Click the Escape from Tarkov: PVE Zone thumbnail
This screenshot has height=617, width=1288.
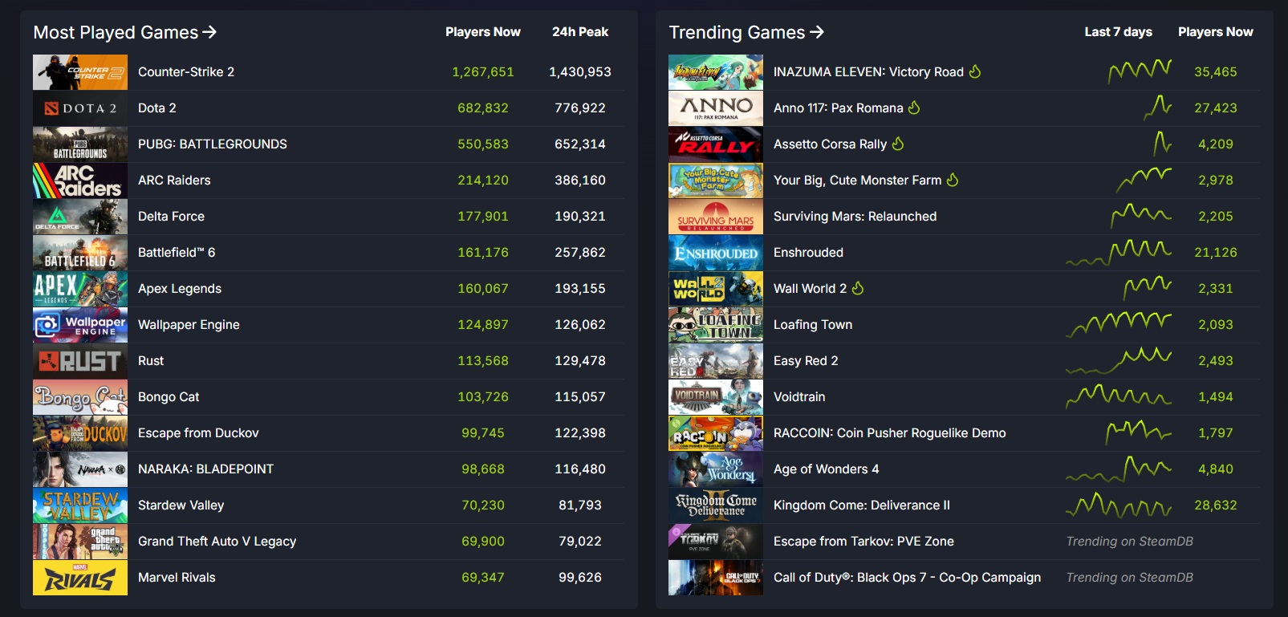716,542
